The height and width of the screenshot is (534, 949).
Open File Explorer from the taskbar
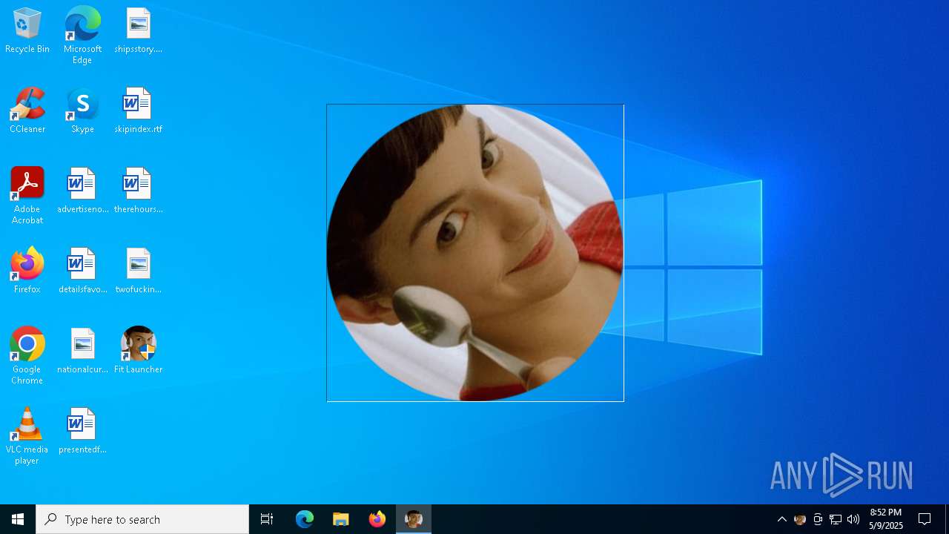(x=341, y=519)
